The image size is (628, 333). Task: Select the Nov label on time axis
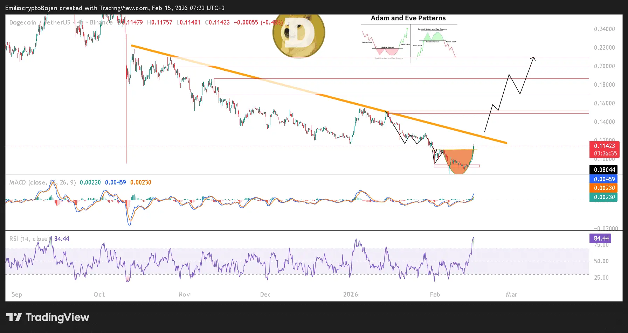[184, 294]
